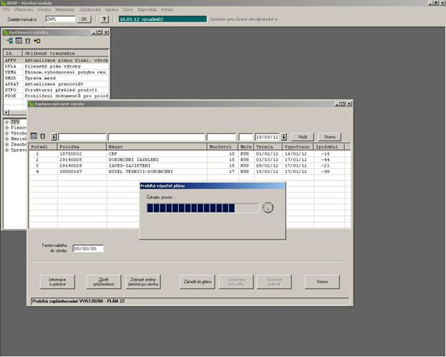Image resolution: width=446 pixels, height=357 pixels.
Task: Click the empty Položka entry field
Action: click(82, 137)
